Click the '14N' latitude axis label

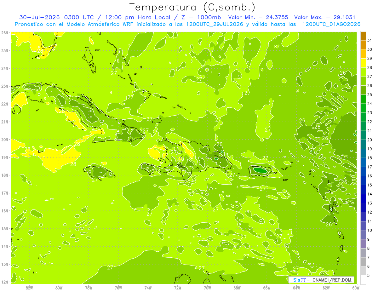(5, 246)
